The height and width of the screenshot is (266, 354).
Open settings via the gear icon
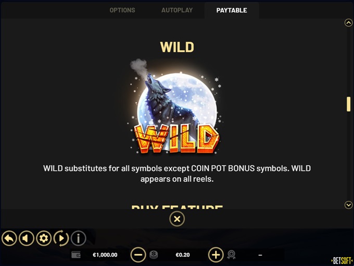coord(44,238)
